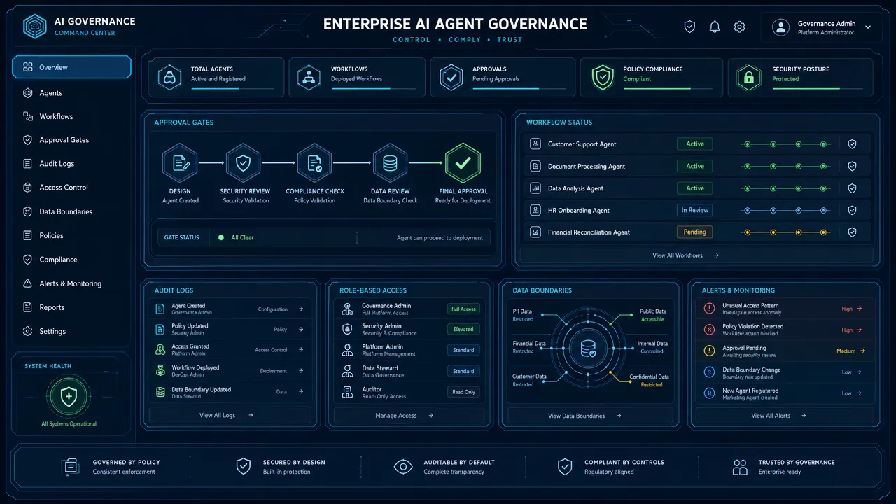Click Document Processing Agent progress track
The image size is (896, 504).
pyautogui.click(x=786, y=167)
